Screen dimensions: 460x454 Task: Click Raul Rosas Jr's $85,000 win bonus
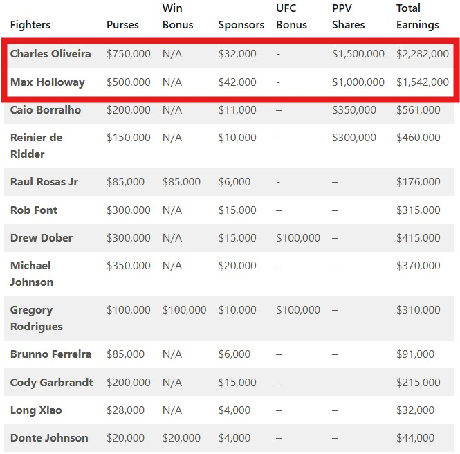181,182
